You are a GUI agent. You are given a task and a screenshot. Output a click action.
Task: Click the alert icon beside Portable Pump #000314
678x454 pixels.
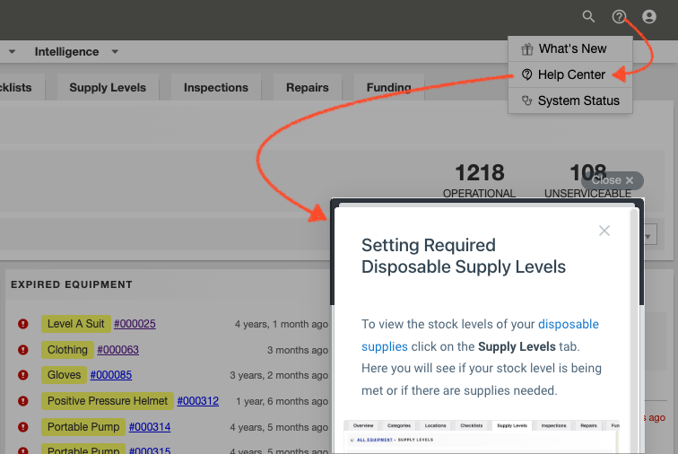[23, 427]
